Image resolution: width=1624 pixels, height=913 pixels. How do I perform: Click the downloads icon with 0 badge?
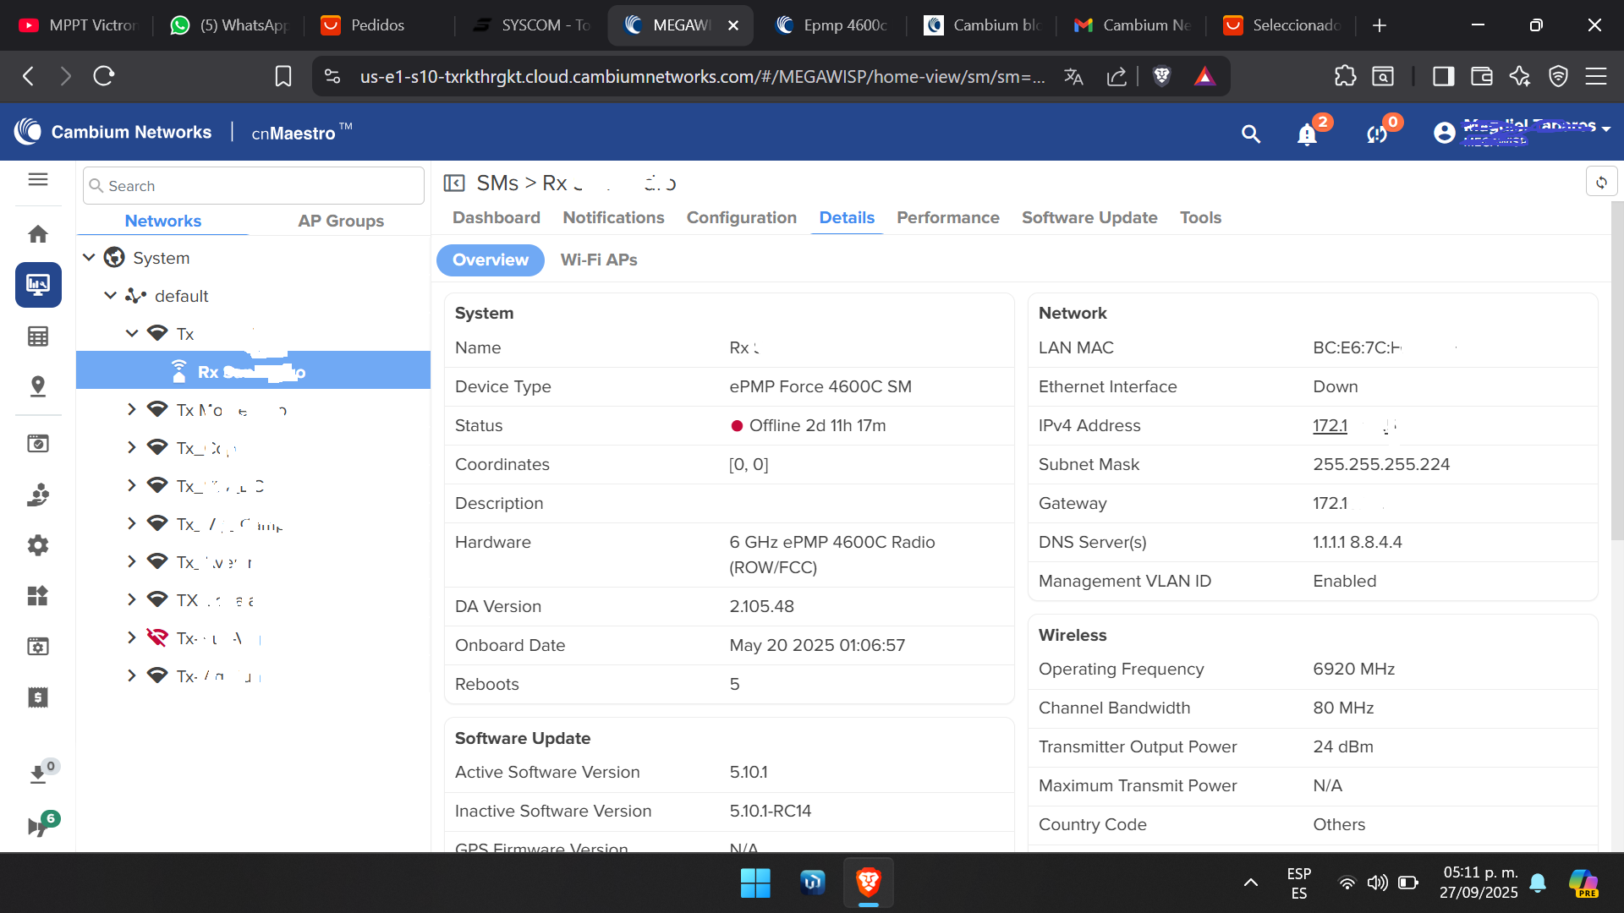coord(38,774)
